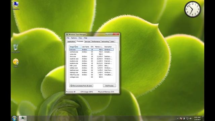
Task: Select the csrss.exe process row
Action: (x=91, y=54)
